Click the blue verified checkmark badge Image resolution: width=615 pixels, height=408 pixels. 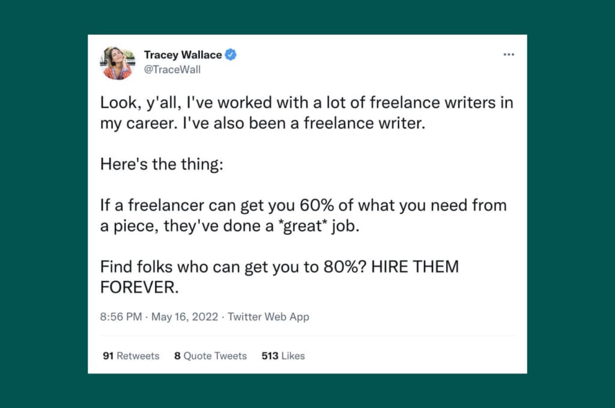tap(231, 55)
